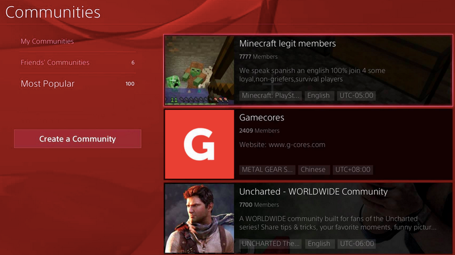Click the UNCHARTED The... game tag
Screen dimensions: 455x255
tap(271, 244)
